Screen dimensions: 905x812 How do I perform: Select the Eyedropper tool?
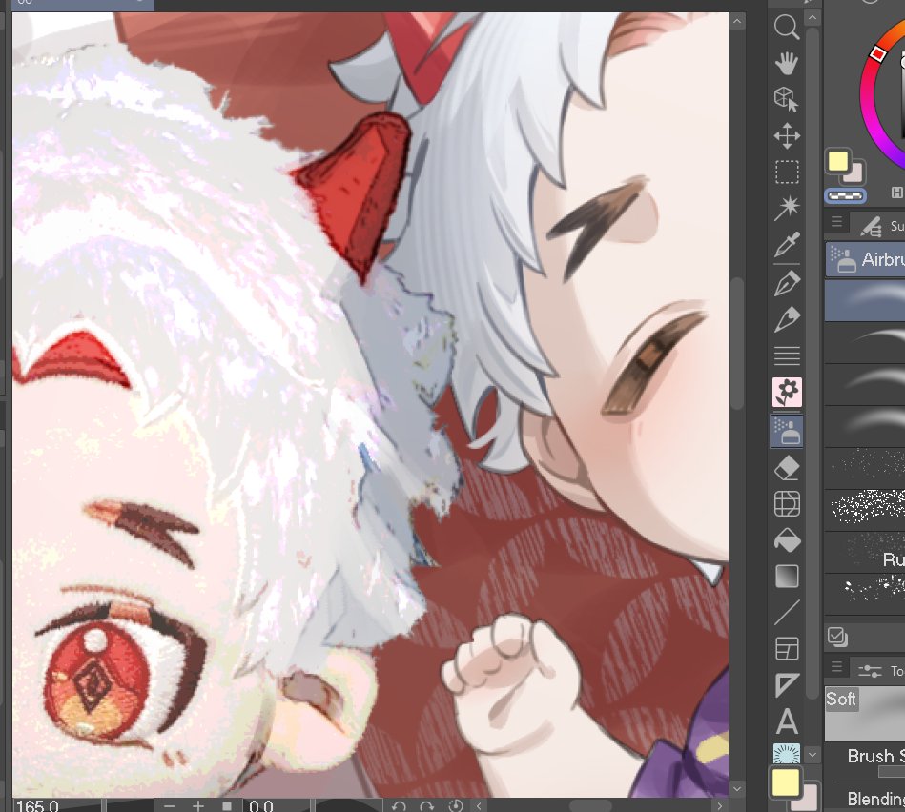click(x=787, y=244)
